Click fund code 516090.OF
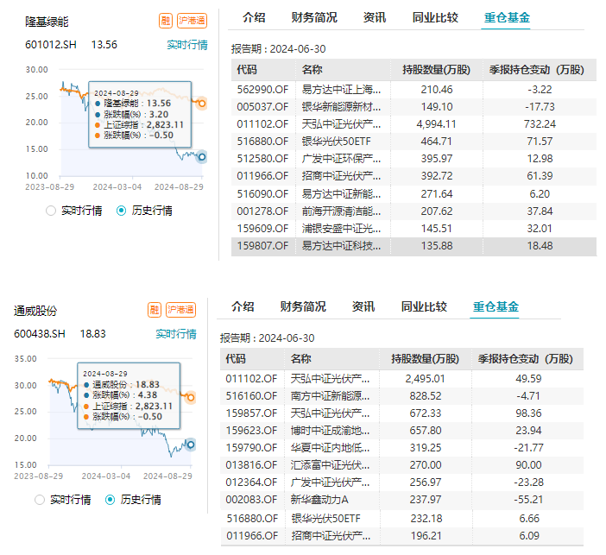606x555 pixels. pyautogui.click(x=262, y=193)
